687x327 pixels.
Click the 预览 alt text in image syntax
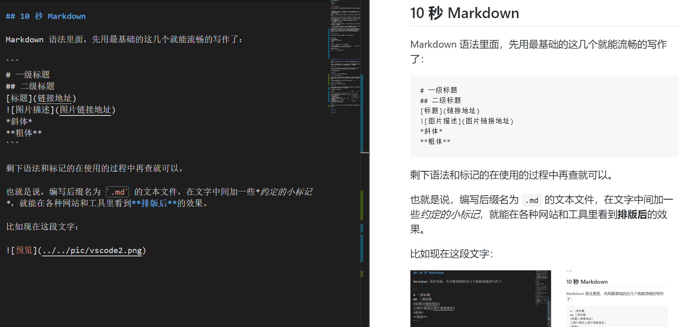pos(24,250)
